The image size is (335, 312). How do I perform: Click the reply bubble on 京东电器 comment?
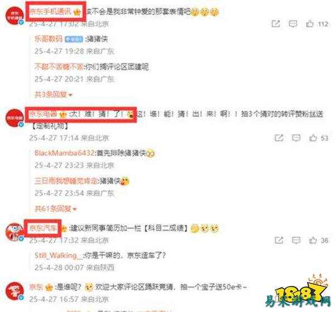296,138
